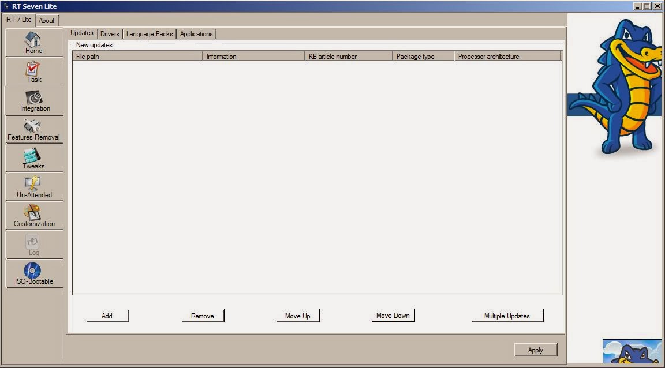Sort by KB article number column
The image size is (665, 368).
[x=349, y=56]
